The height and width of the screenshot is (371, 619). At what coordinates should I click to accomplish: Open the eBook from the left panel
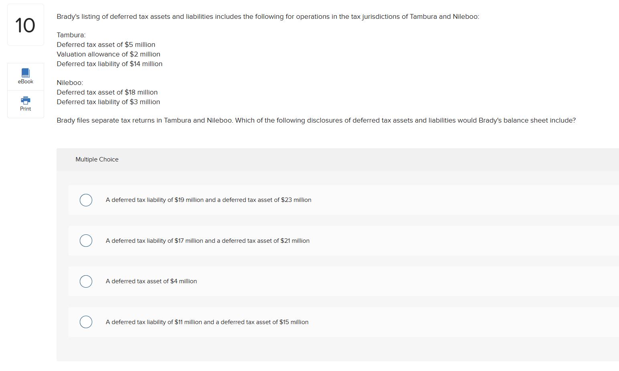coord(25,76)
